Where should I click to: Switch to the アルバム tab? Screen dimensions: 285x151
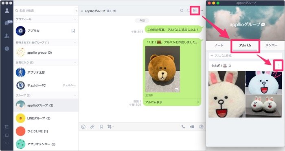pos(245,45)
